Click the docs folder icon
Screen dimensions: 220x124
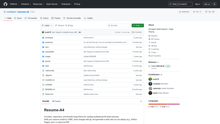tap(43, 47)
